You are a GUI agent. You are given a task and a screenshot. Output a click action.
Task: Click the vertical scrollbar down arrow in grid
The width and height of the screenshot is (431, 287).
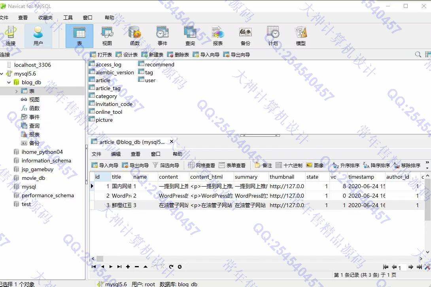pos(427,252)
